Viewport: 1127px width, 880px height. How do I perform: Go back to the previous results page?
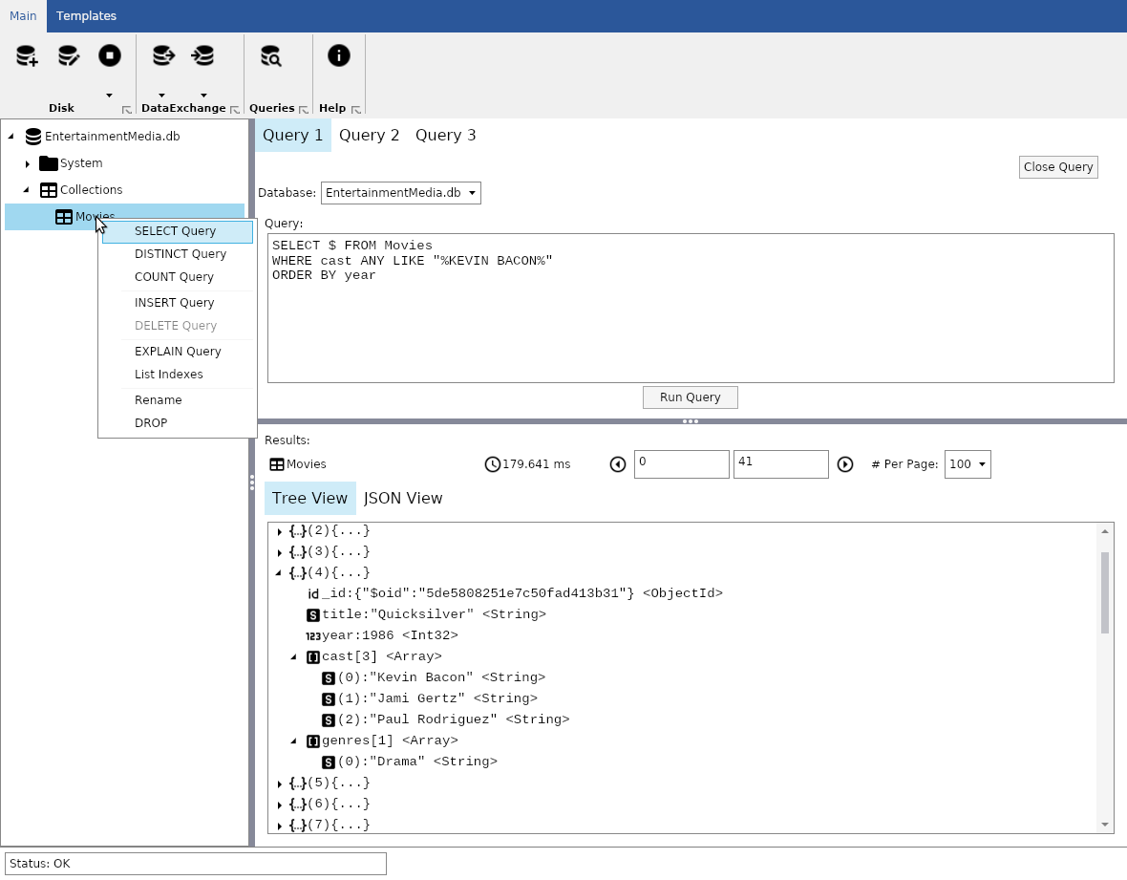click(618, 463)
